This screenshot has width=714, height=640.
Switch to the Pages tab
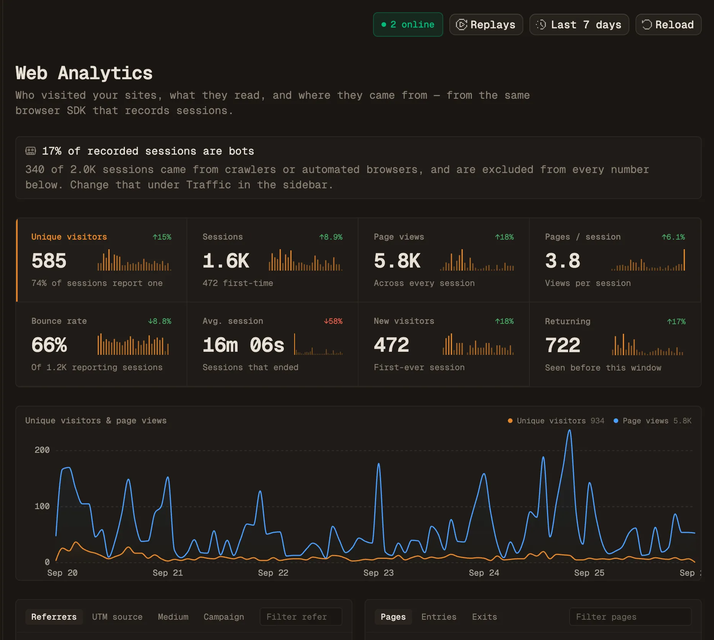[x=393, y=617]
